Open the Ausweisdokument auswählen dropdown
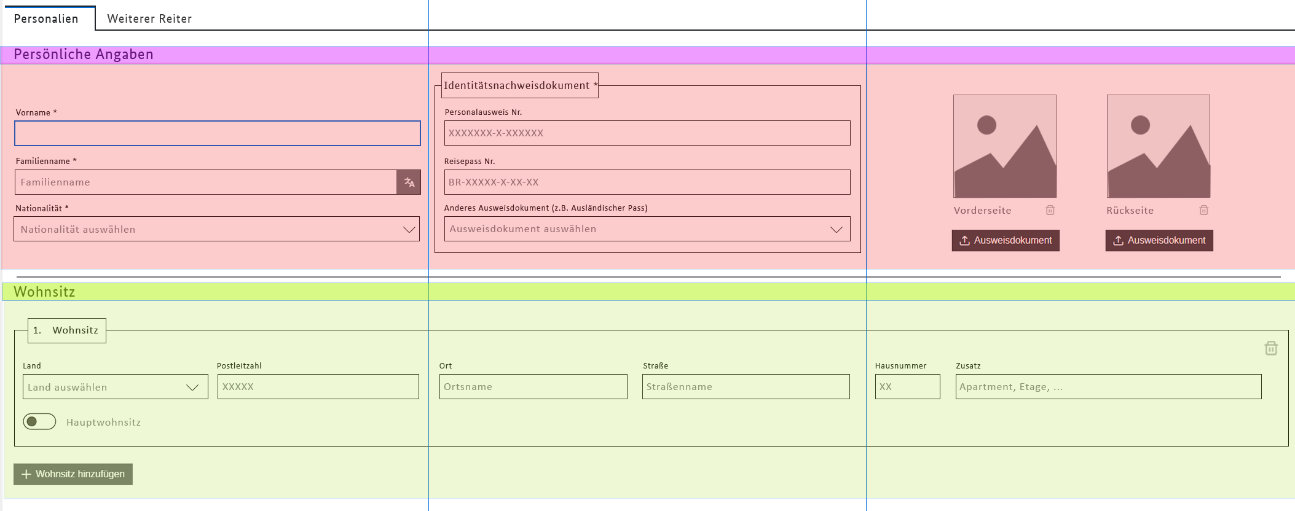 (647, 228)
